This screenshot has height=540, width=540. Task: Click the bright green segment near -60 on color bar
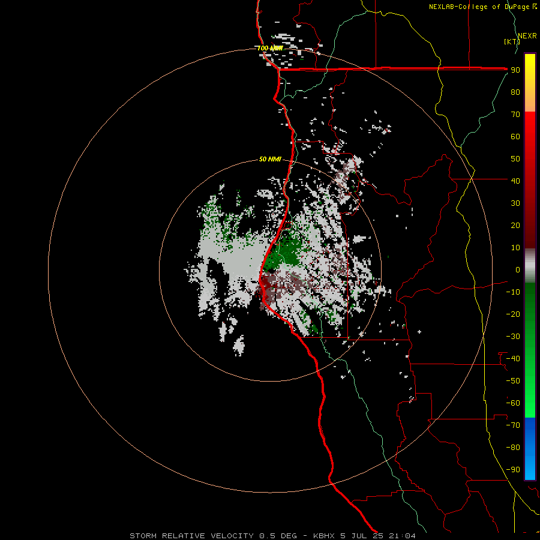point(530,404)
